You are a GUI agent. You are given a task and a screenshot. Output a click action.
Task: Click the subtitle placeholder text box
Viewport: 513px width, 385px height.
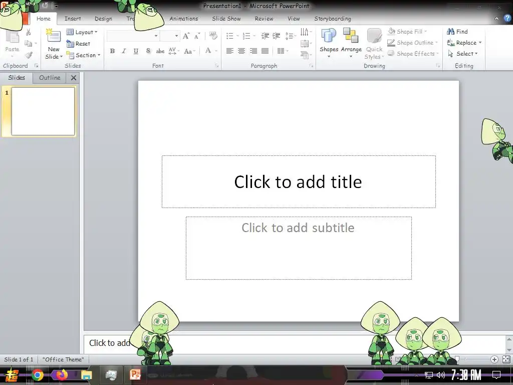[299, 248]
